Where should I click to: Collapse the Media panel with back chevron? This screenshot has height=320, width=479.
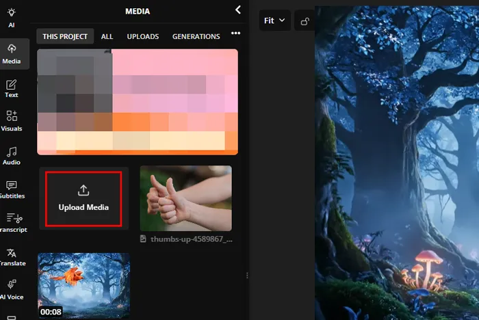[x=238, y=10]
